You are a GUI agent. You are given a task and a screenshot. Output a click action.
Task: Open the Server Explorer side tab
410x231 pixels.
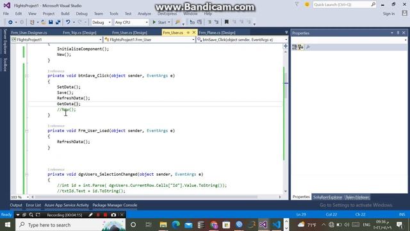(x=5, y=41)
